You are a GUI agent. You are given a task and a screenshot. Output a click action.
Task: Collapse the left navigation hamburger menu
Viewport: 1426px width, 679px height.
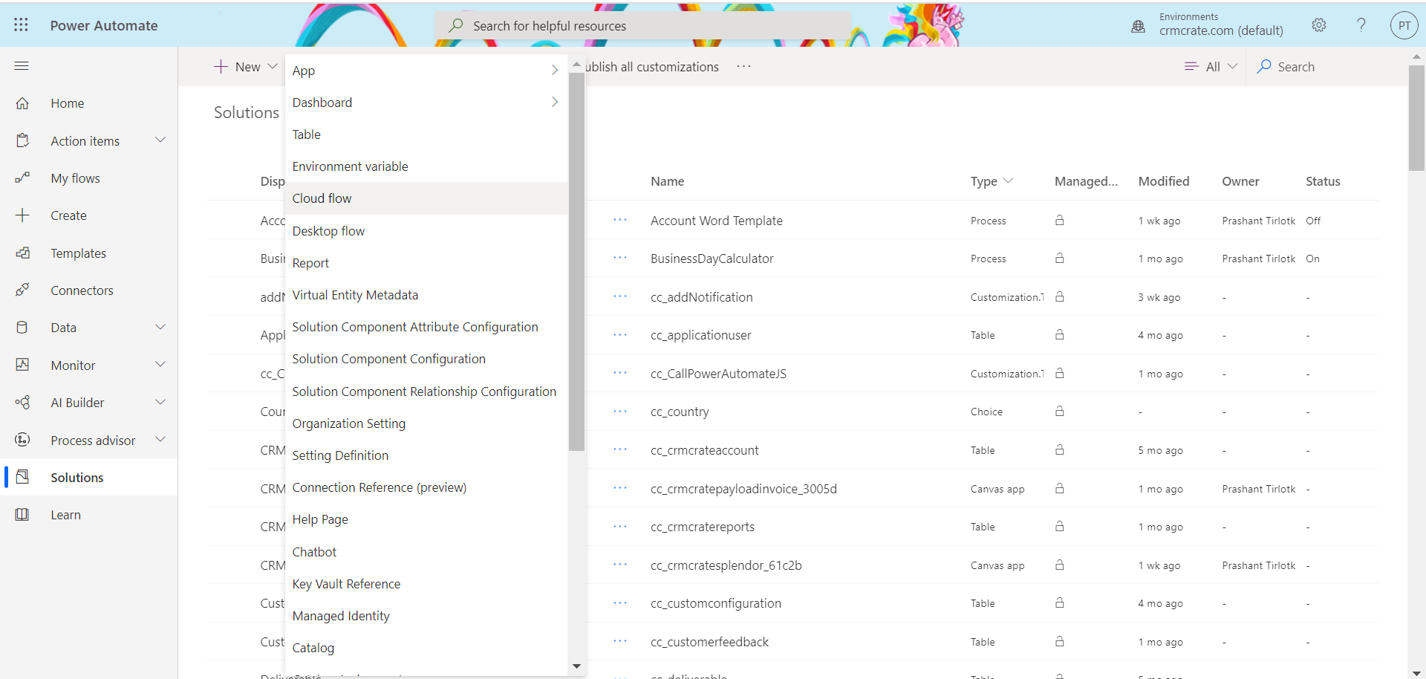(22, 66)
